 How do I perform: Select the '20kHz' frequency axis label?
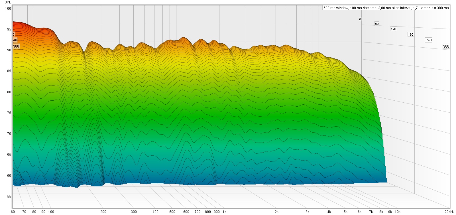[449, 212]
